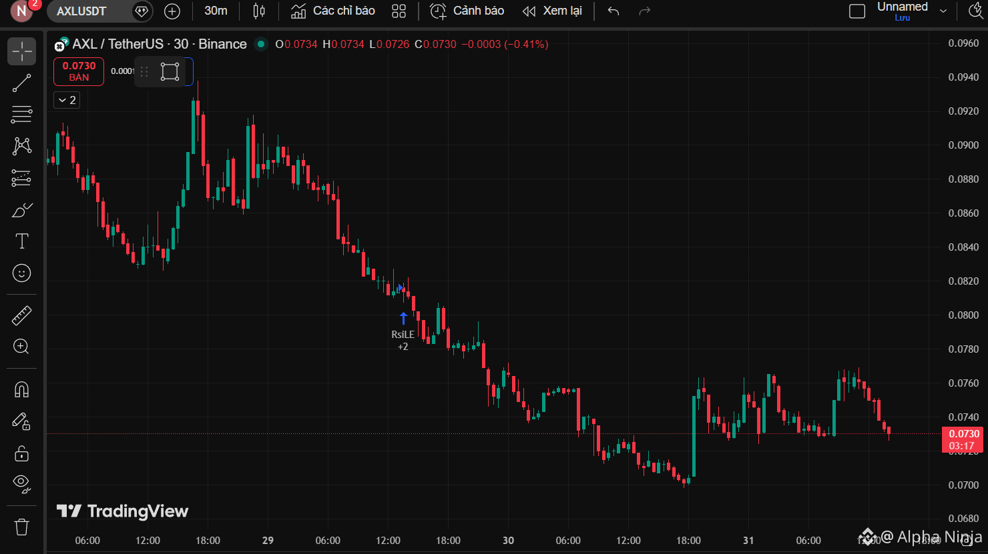Toggle stay in drawing mode
Image resolution: width=988 pixels, height=554 pixels.
[21, 421]
